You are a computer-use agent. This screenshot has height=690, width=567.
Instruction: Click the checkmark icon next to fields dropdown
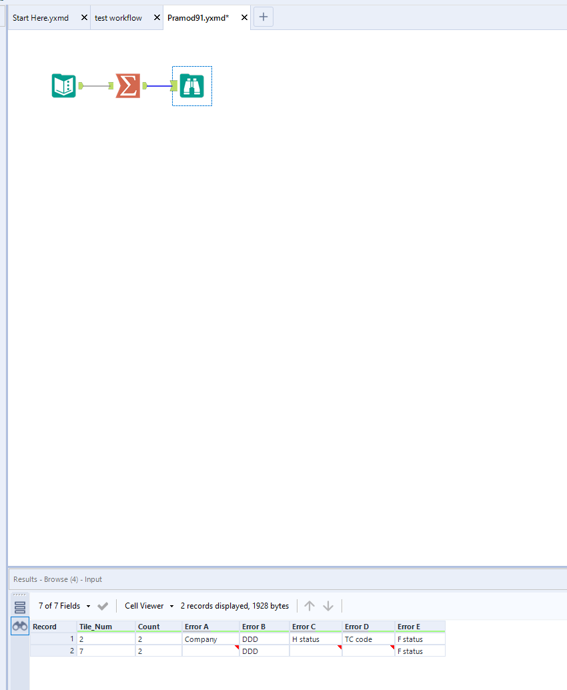point(103,605)
